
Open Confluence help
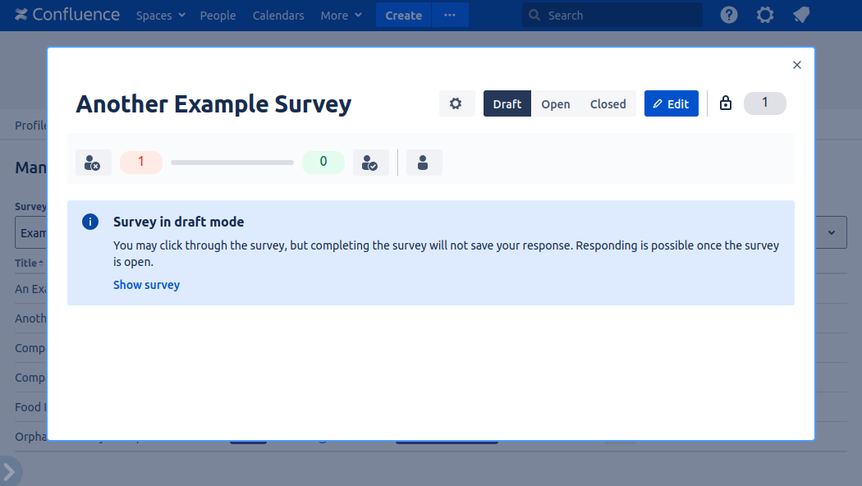click(729, 15)
